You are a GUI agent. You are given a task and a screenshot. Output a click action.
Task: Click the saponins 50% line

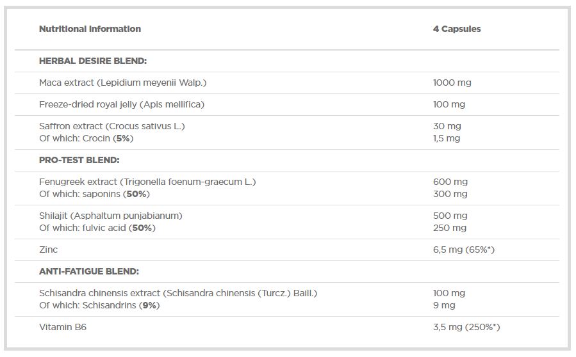(94, 194)
